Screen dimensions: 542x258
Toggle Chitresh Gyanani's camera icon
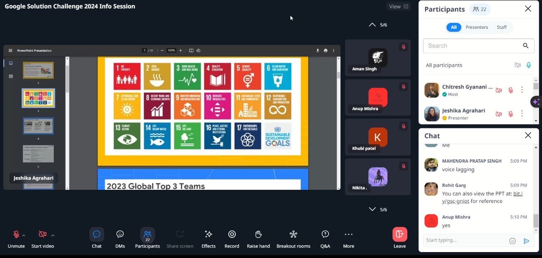499,90
